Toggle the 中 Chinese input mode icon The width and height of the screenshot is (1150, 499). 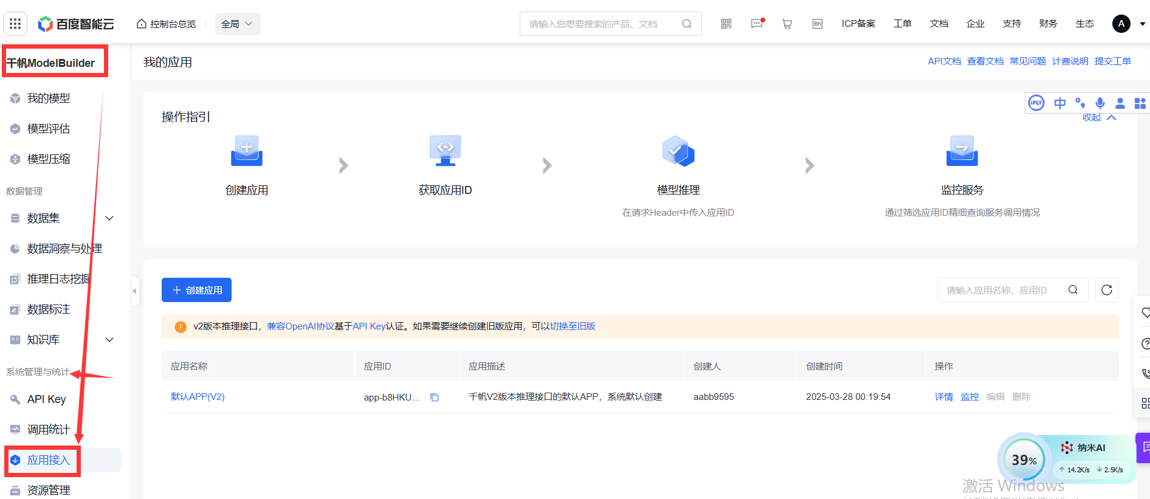(1060, 103)
